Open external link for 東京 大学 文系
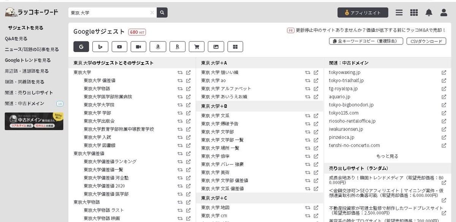This screenshot has height=222, width=456. [x=316, y=116]
